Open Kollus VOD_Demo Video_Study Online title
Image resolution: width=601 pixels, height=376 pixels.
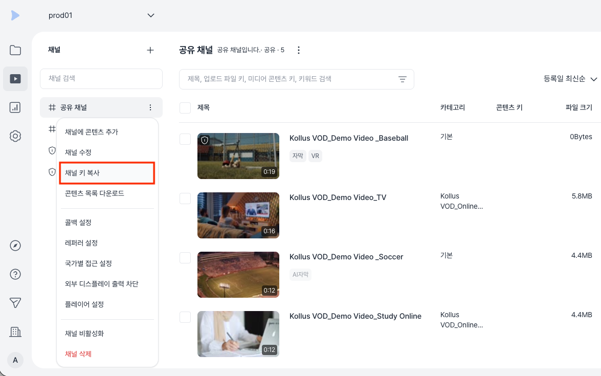click(x=355, y=316)
